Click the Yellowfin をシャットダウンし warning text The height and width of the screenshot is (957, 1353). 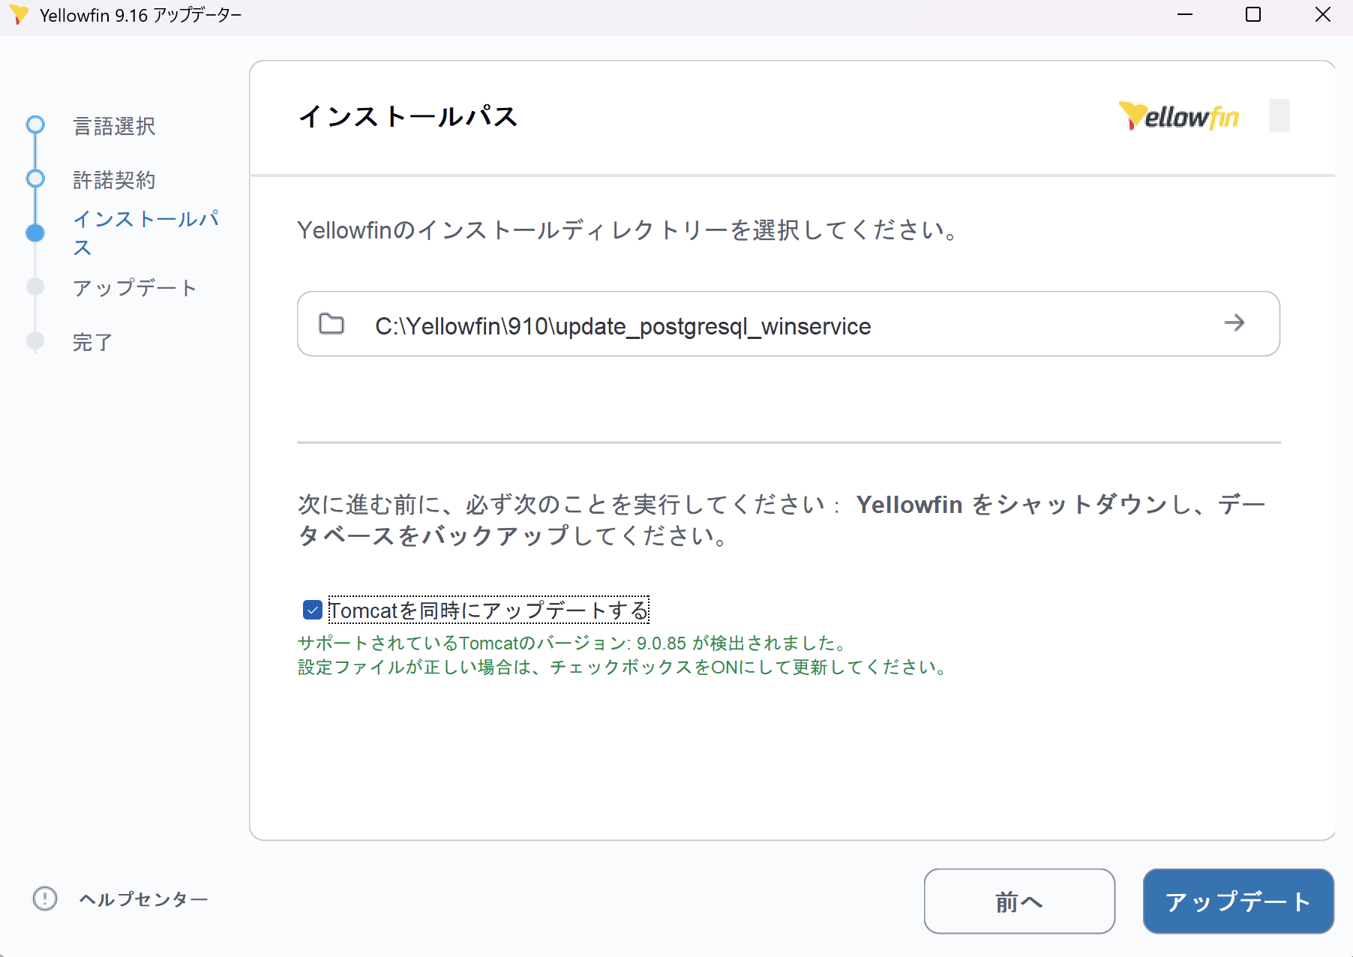(781, 520)
